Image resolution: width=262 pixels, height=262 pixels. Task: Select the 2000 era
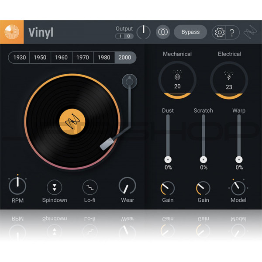(x=125, y=58)
